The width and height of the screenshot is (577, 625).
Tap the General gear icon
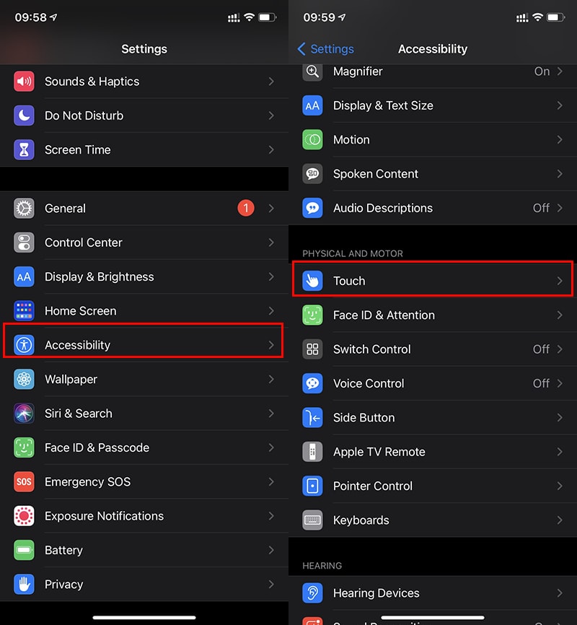(x=24, y=209)
